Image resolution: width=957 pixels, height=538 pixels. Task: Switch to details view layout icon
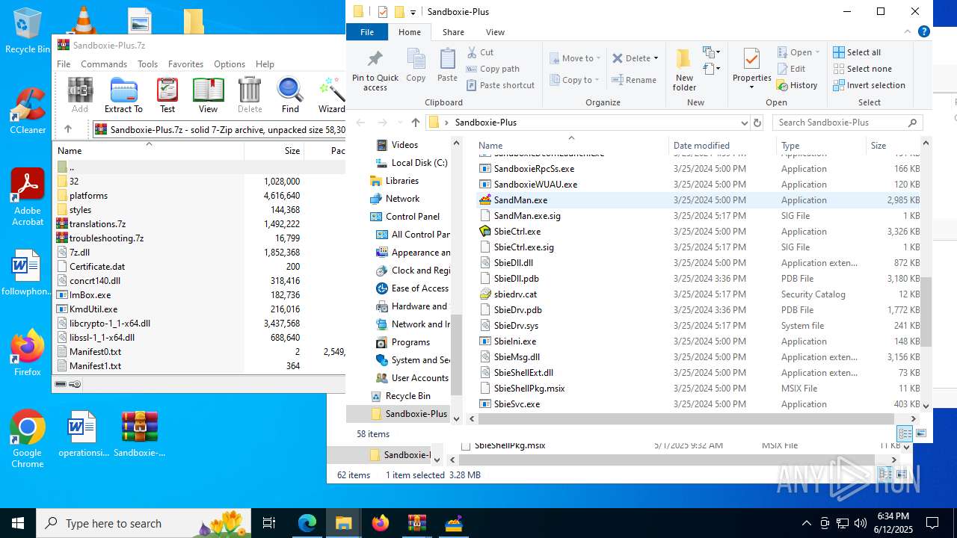click(x=905, y=433)
